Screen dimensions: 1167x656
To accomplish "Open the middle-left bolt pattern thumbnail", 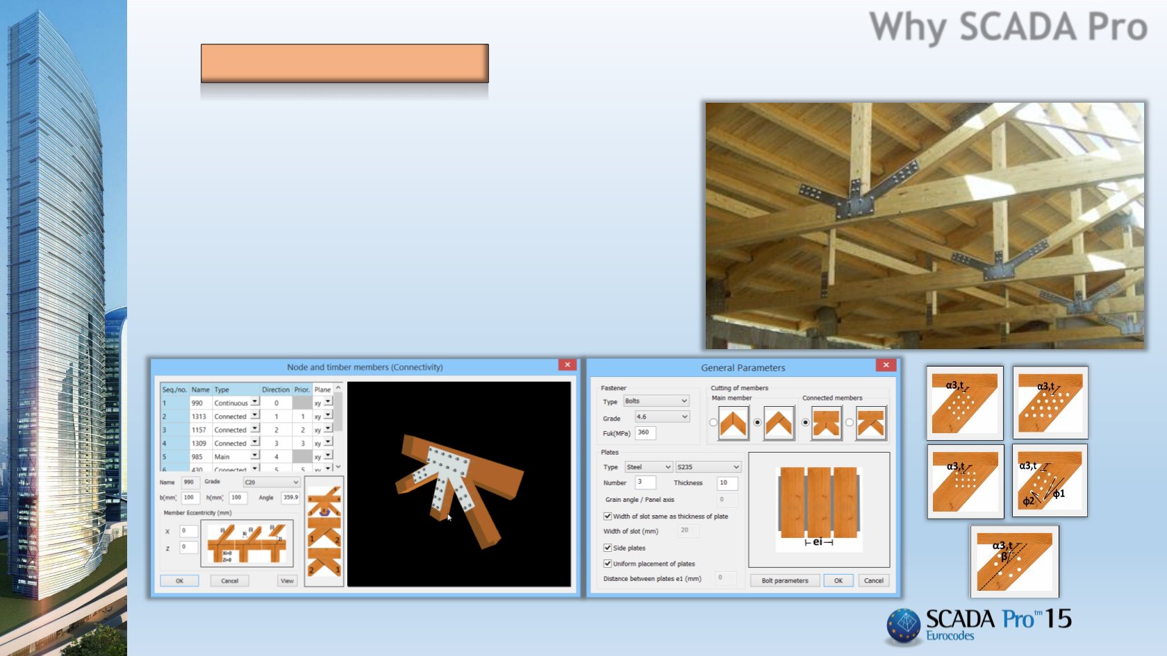I will tap(966, 481).
